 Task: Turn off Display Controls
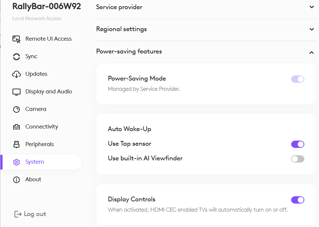(297, 200)
